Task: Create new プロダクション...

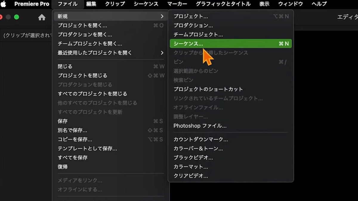Action: click(231, 26)
